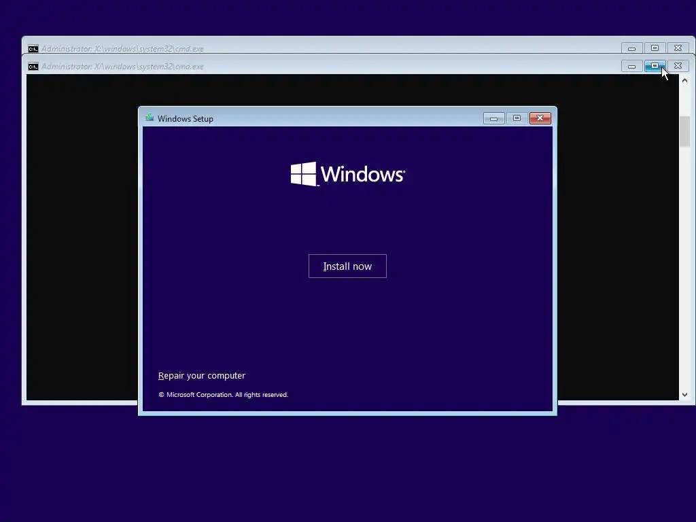Click the cmd vertical scrollbar thumb
Screen dimensions: 696x522
684,131
